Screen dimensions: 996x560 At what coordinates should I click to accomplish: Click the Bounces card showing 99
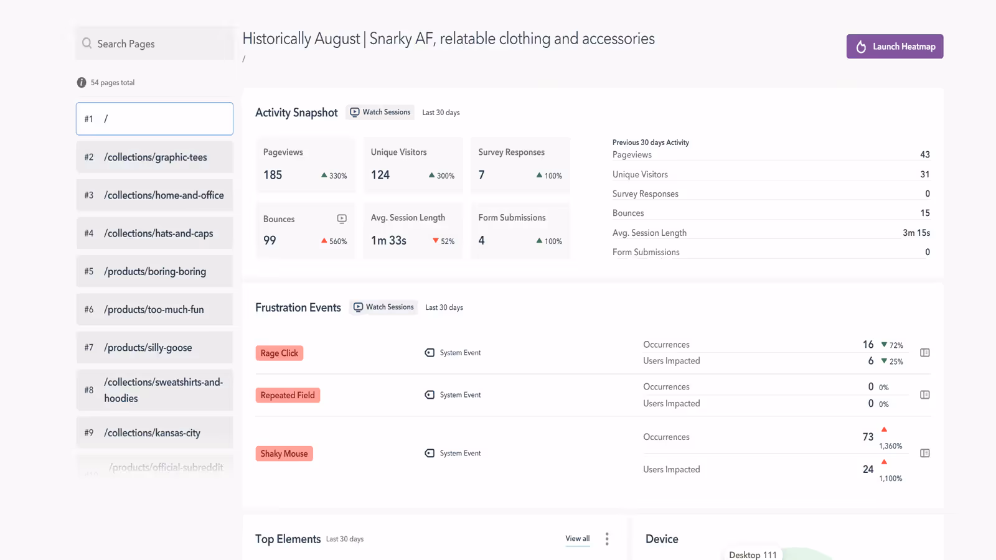click(305, 231)
